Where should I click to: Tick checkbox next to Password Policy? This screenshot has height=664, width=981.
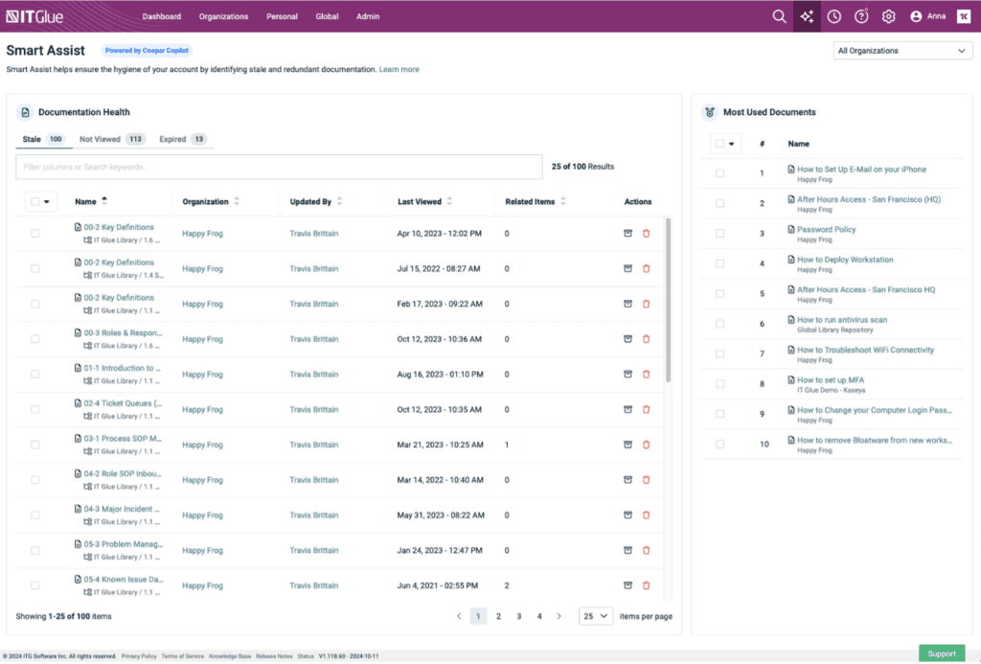coord(719,233)
